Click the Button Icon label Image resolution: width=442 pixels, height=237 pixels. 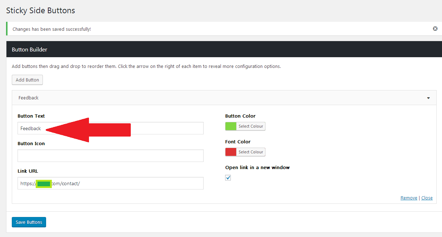(x=31, y=143)
